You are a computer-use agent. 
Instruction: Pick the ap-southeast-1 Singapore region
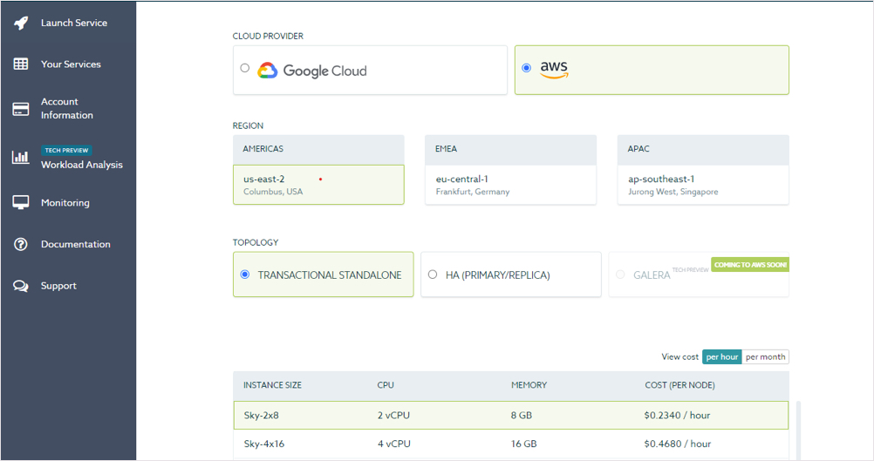point(702,185)
